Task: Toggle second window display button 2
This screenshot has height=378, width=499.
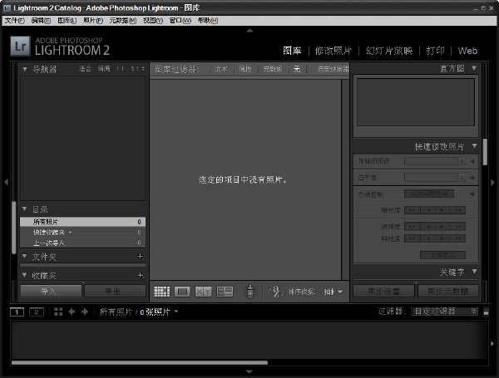Action: tap(37, 312)
